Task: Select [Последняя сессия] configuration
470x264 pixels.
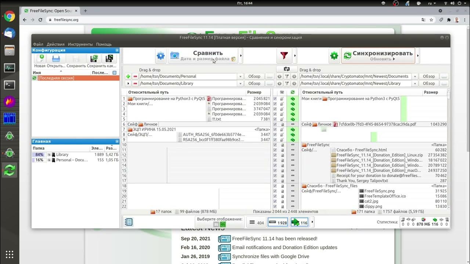Action: click(76, 78)
